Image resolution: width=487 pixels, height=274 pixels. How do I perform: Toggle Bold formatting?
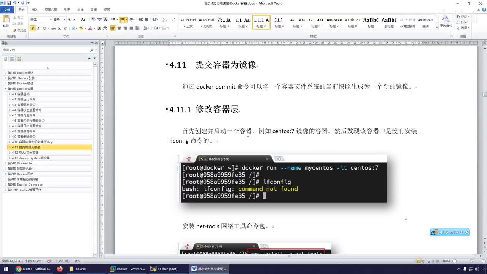tap(33, 28)
